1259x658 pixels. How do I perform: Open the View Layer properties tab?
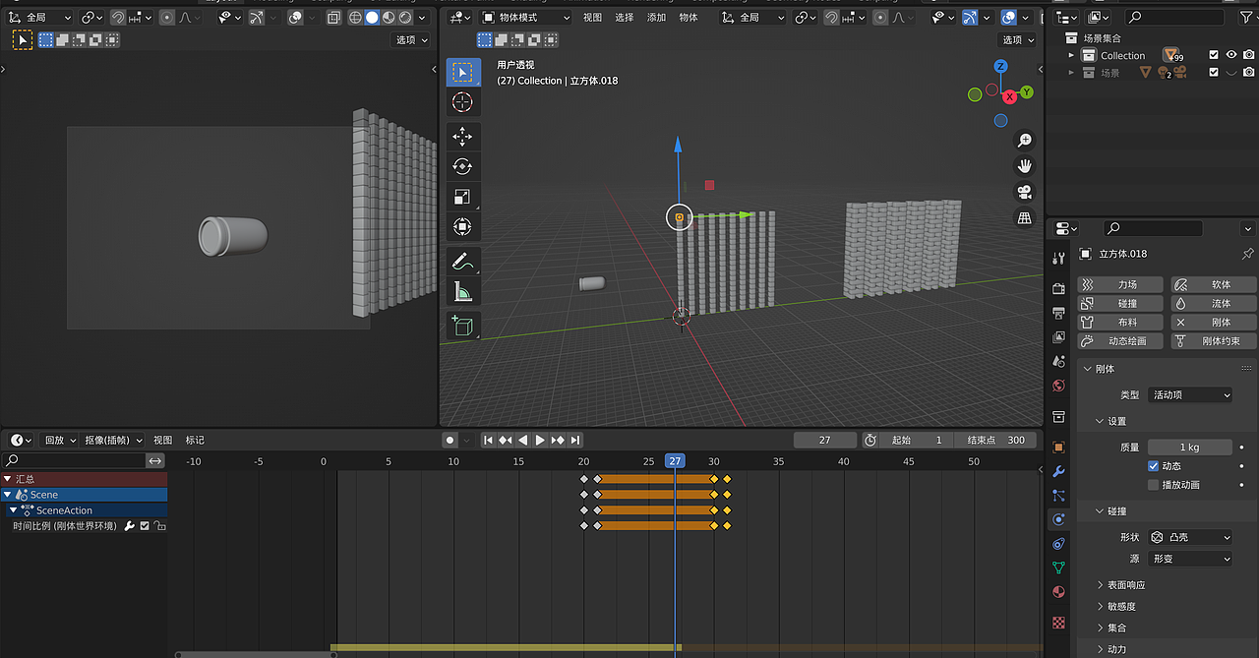pyautogui.click(x=1058, y=337)
